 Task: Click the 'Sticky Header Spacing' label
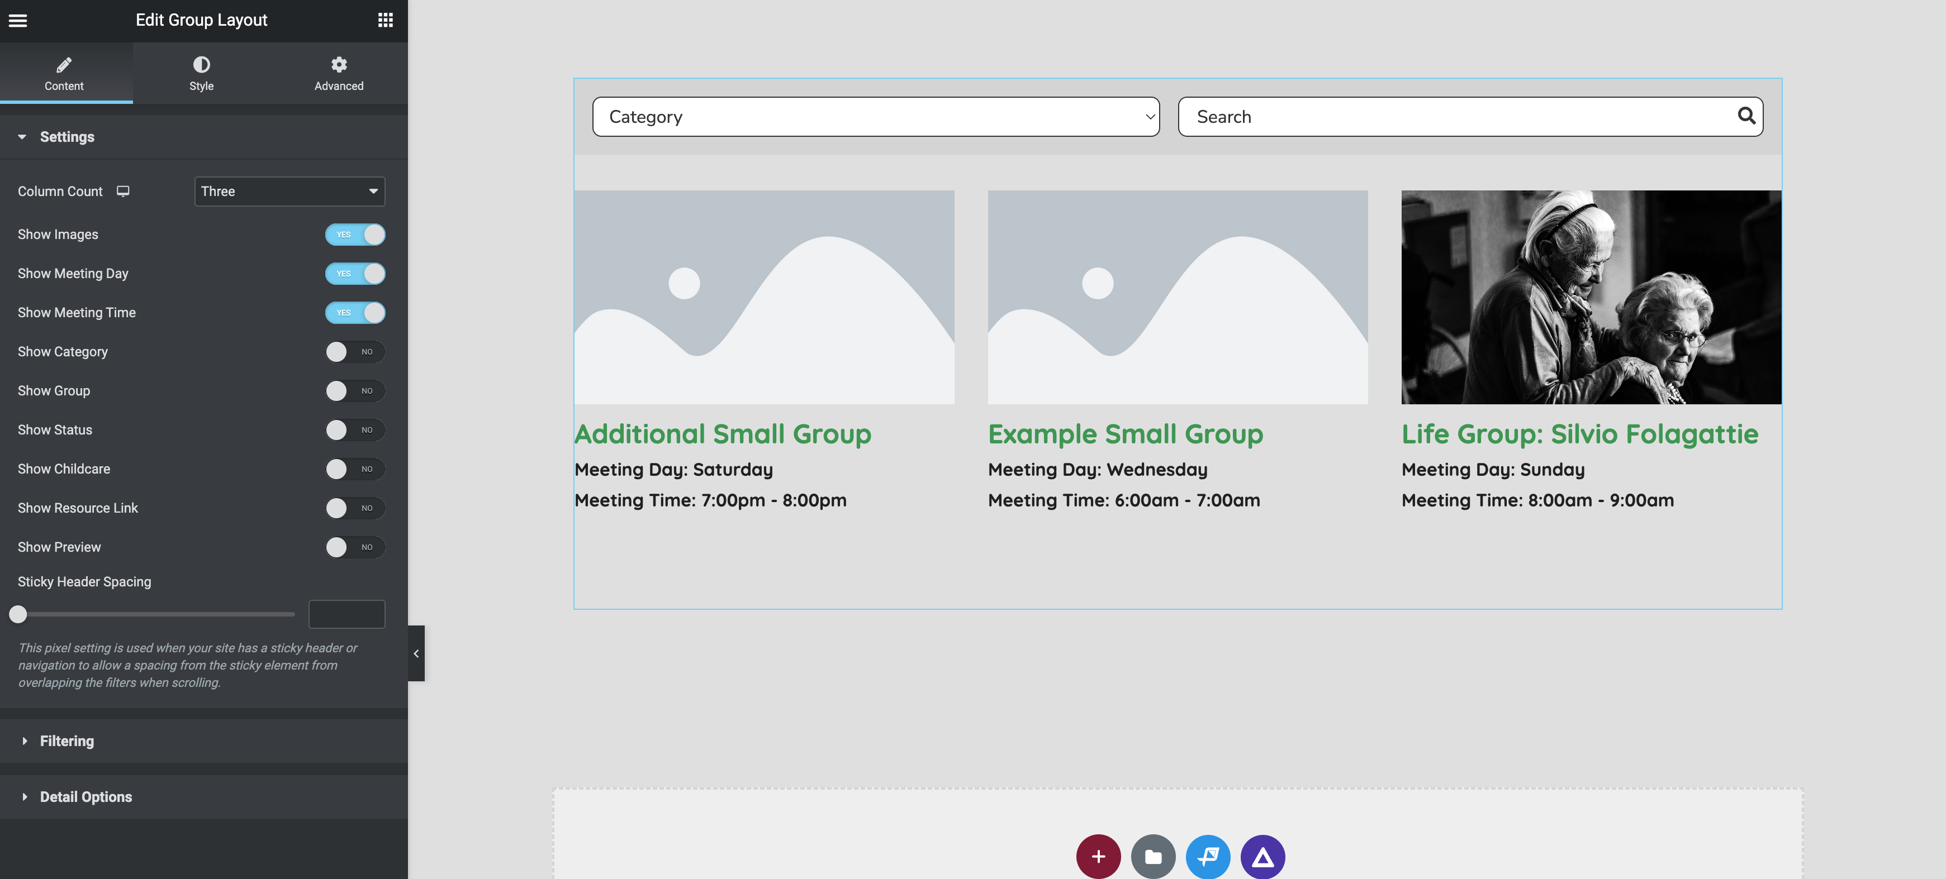[84, 581]
